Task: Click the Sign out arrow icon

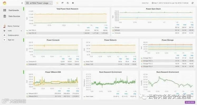Action: click(x=4, y=40)
